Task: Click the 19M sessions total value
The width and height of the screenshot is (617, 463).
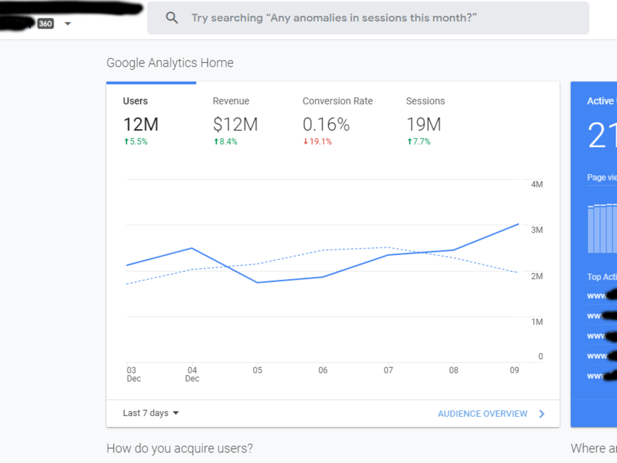Action: tap(424, 125)
